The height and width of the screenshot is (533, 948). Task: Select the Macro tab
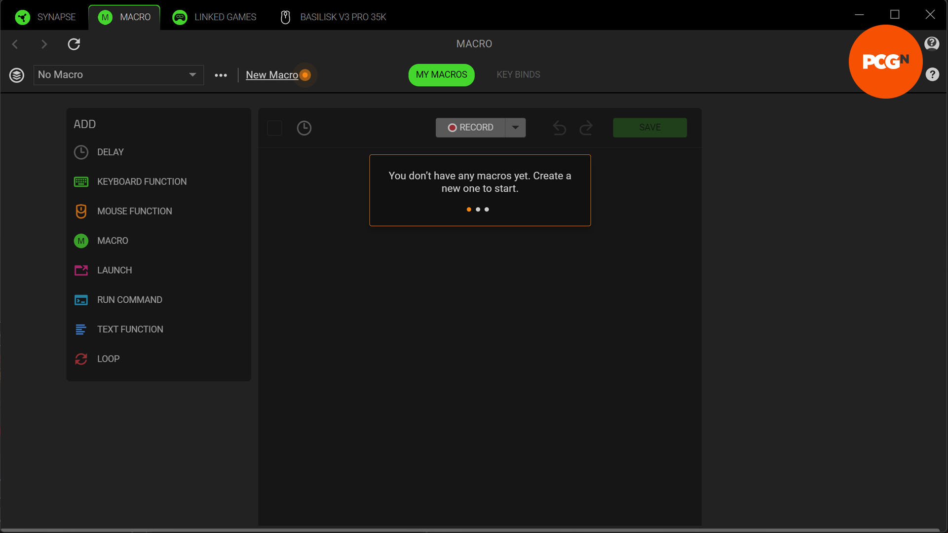[124, 17]
